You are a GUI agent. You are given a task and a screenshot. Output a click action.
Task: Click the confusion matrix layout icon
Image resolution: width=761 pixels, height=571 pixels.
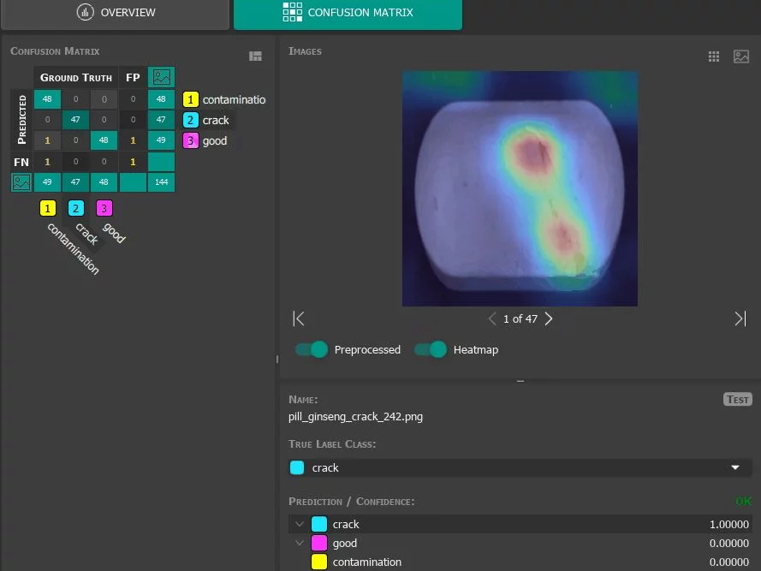(x=255, y=56)
